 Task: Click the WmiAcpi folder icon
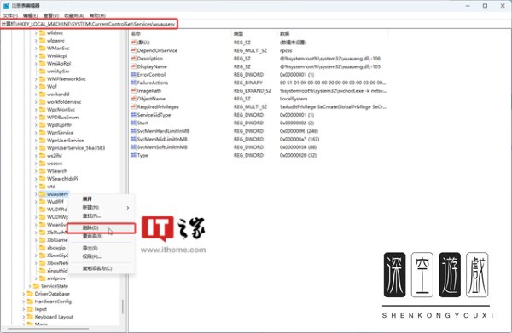point(42,55)
